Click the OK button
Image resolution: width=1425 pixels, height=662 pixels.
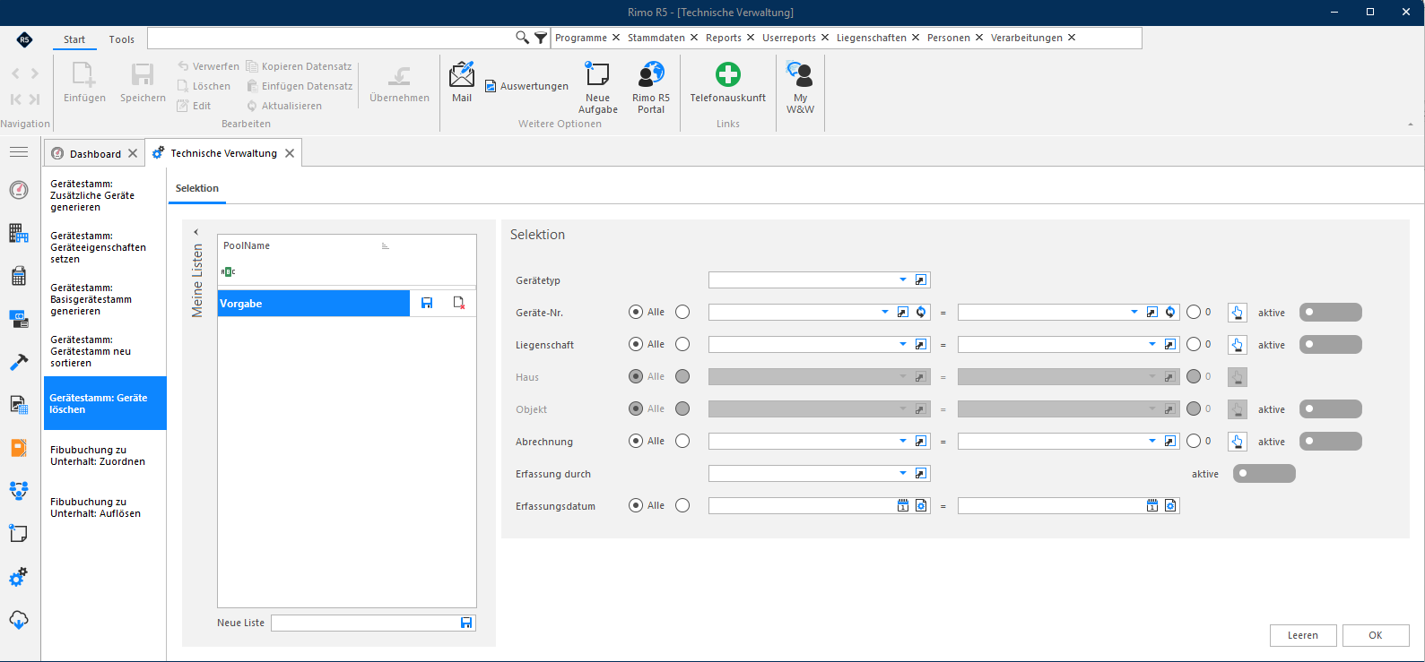pyautogui.click(x=1376, y=635)
